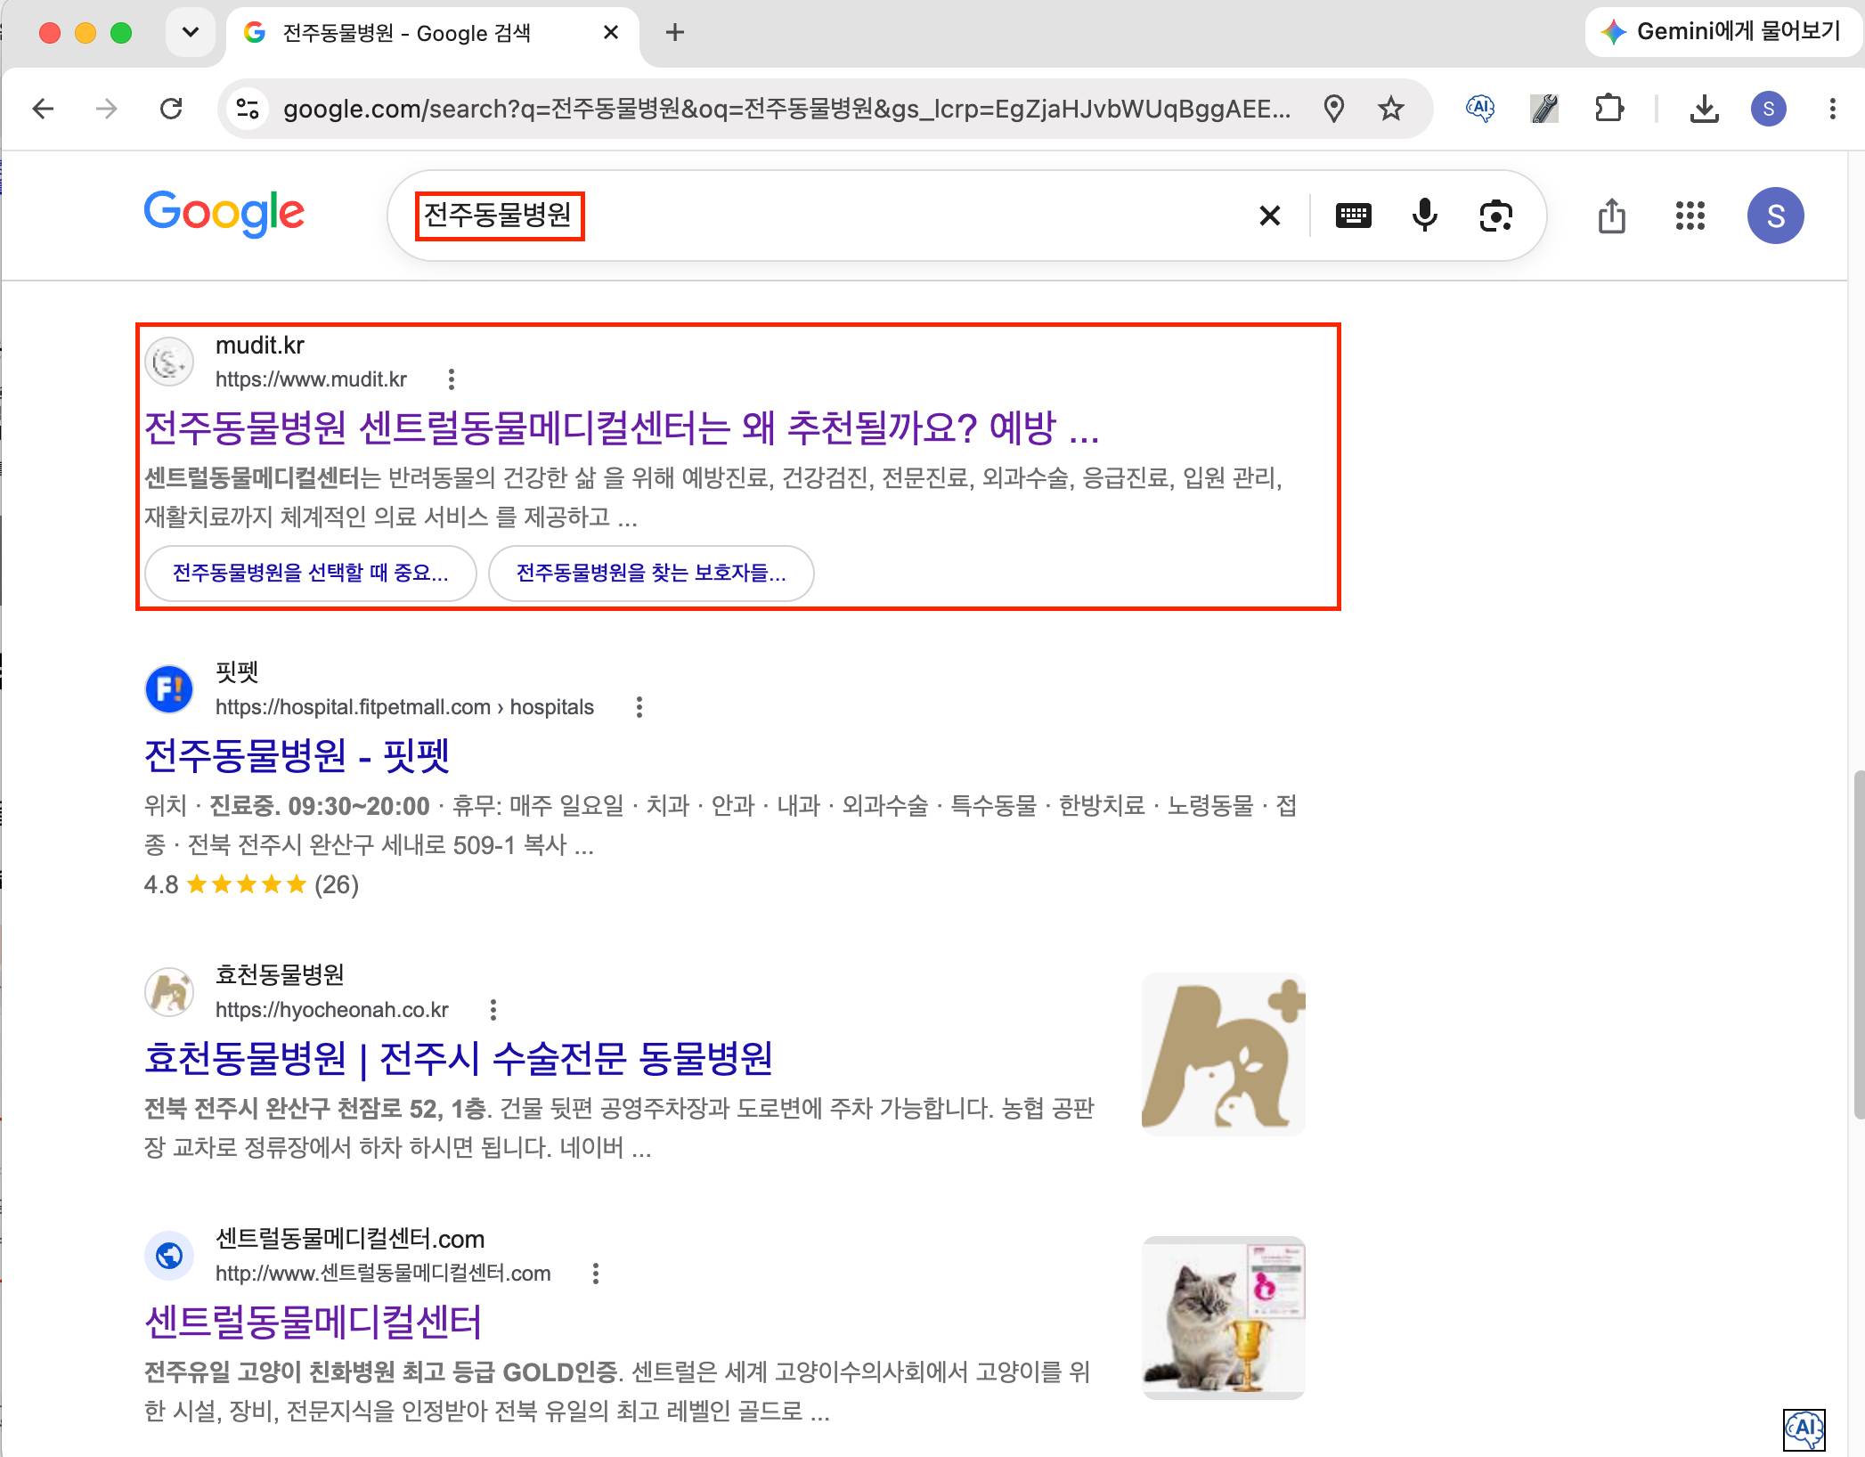The width and height of the screenshot is (1865, 1457).
Task: Click the mudit.kr site favicon
Action: point(168,362)
